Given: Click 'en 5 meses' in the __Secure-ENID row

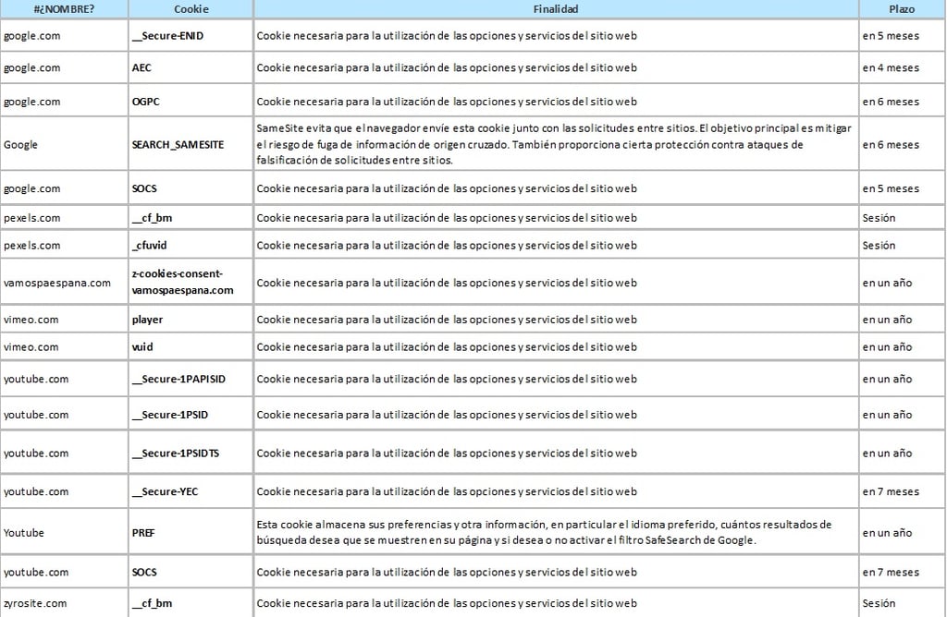Looking at the screenshot, I should tap(891, 36).
